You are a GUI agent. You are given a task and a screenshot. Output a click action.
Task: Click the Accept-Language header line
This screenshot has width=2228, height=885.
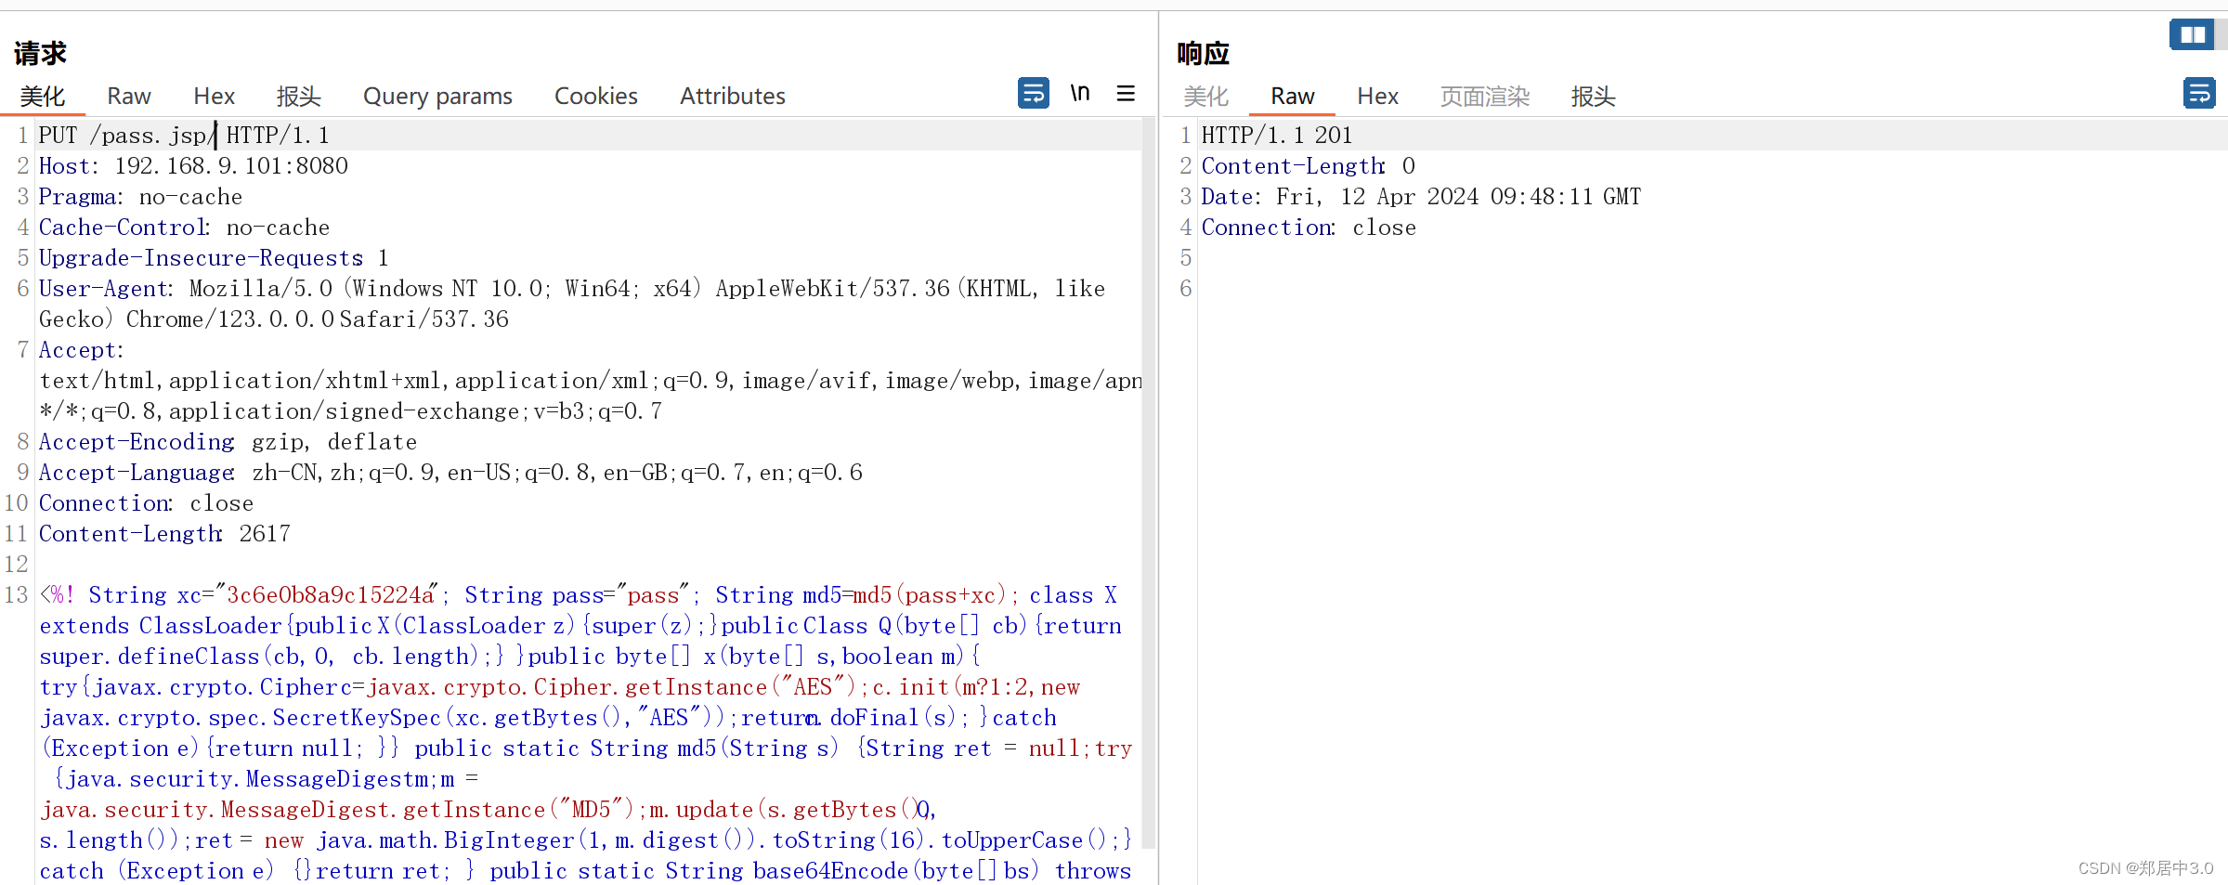tap(450, 473)
